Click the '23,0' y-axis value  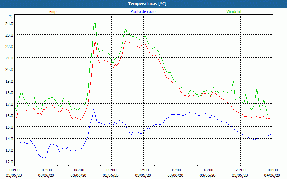pos(9,35)
